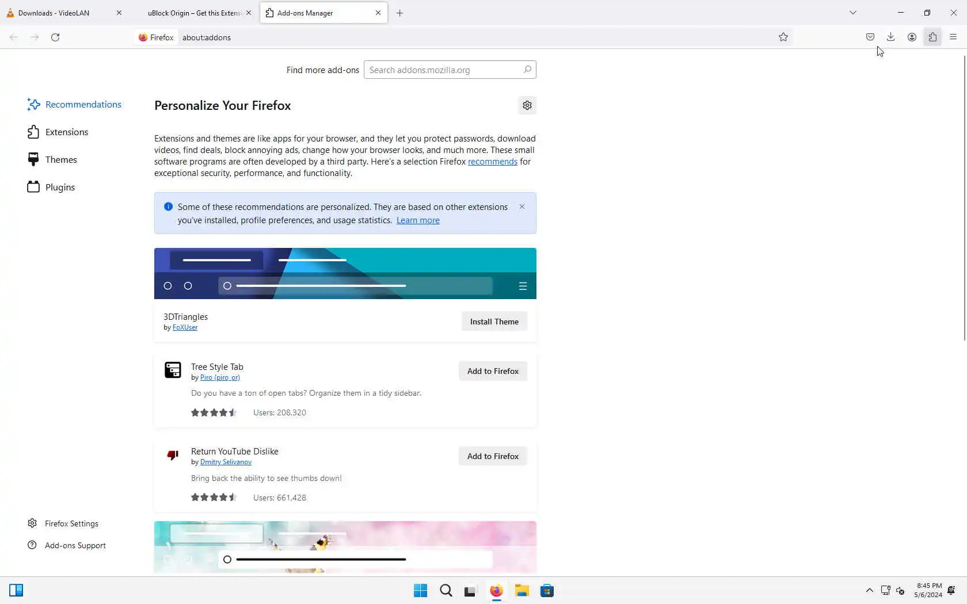Open the 'Learn more' link

pos(418,220)
